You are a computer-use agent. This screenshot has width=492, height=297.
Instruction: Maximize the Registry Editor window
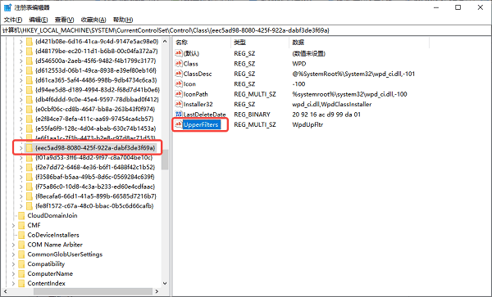click(458, 7)
